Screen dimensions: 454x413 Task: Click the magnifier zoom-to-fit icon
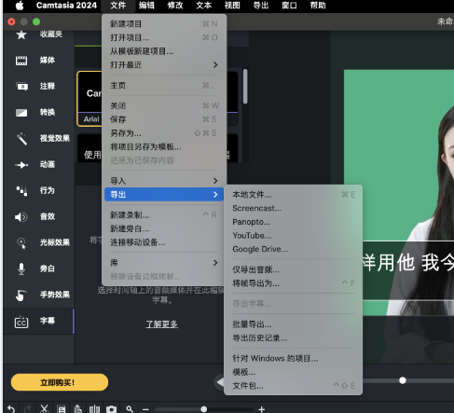(x=130, y=409)
